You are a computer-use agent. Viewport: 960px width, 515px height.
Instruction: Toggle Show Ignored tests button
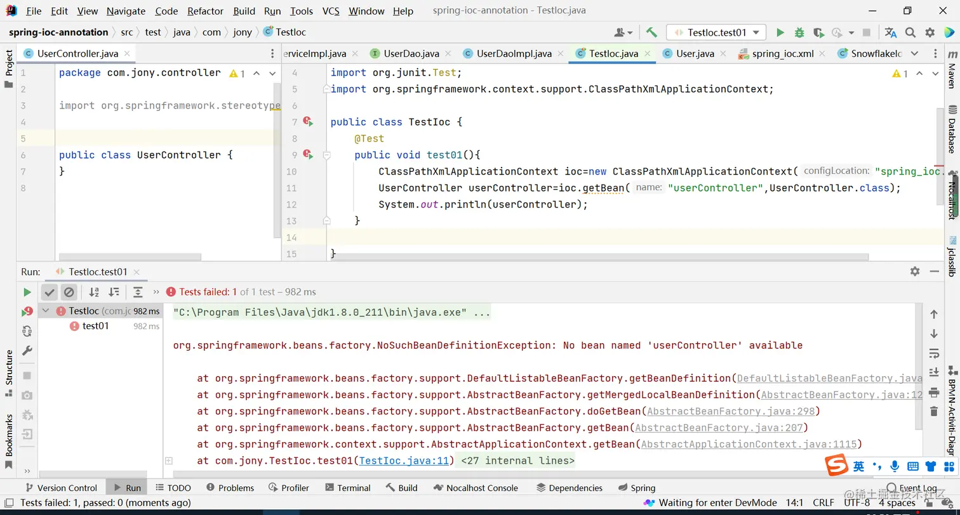click(x=69, y=292)
